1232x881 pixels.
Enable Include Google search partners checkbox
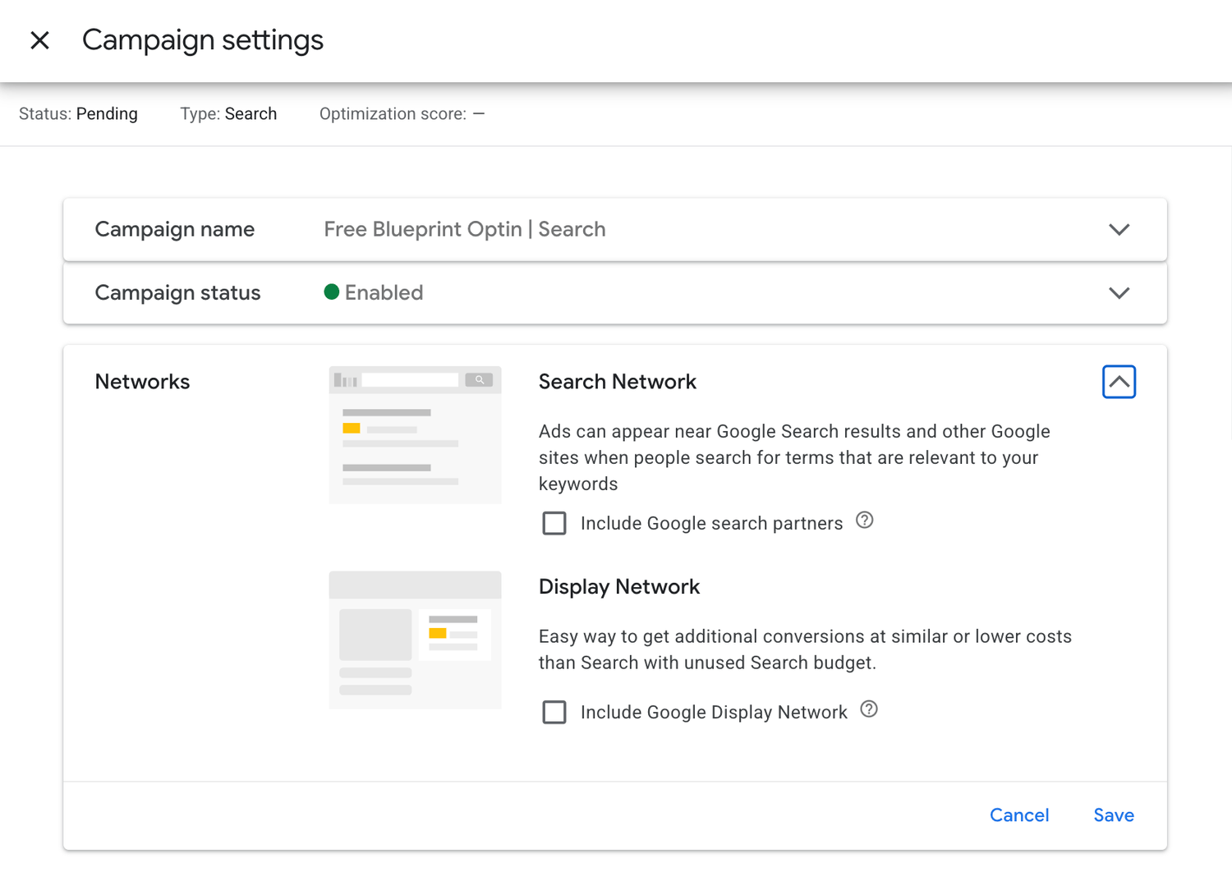(554, 523)
